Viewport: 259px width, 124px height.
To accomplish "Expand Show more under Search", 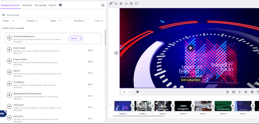I will tap(18, 76).
